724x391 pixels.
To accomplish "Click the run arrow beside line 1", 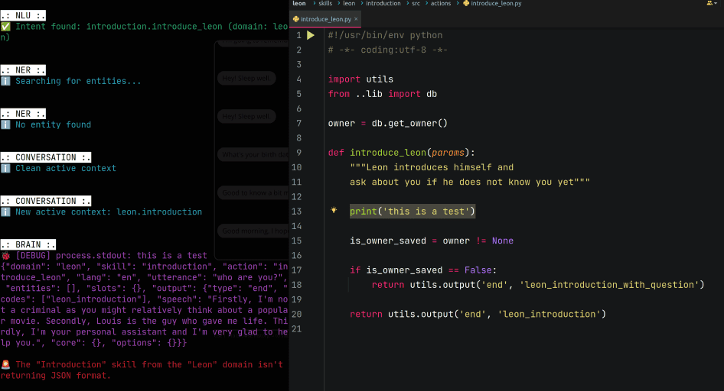I will point(311,35).
